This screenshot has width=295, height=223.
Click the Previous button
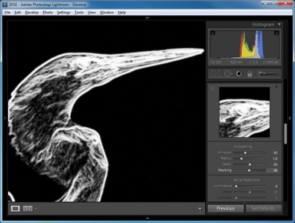(x=225, y=208)
